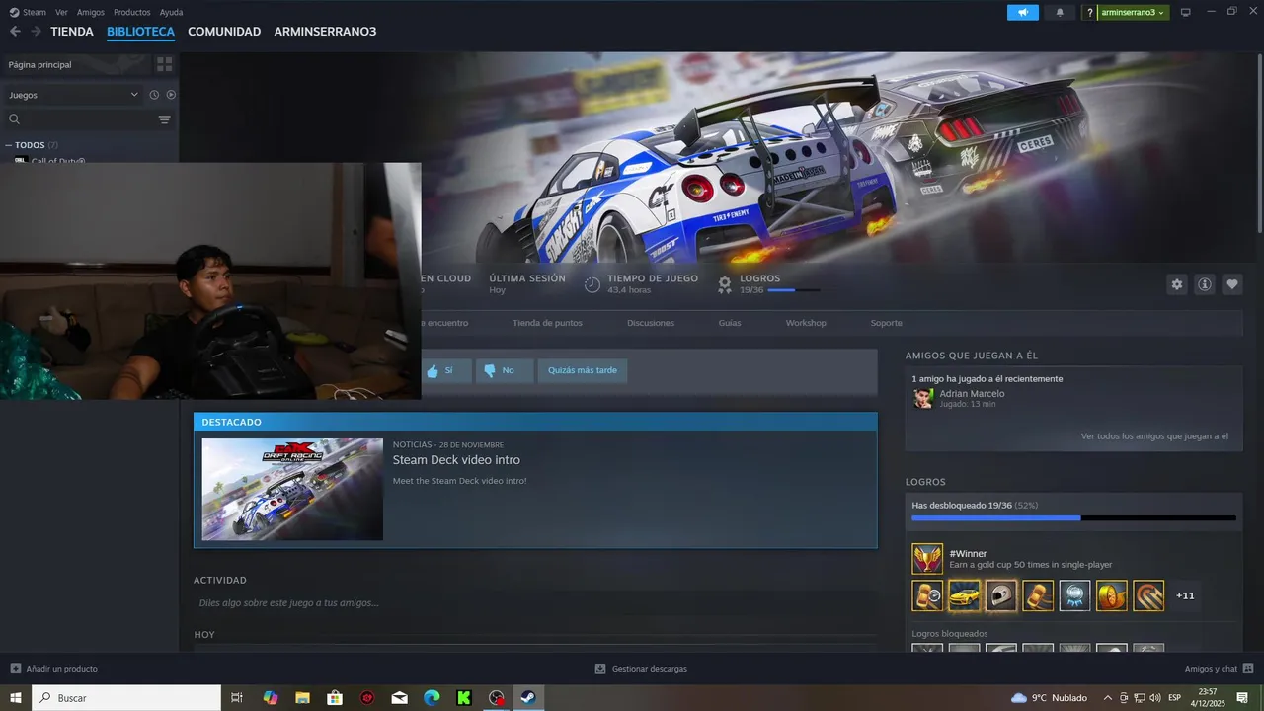
Task: Open Microsoft Store from the taskbar
Action: tap(335, 698)
